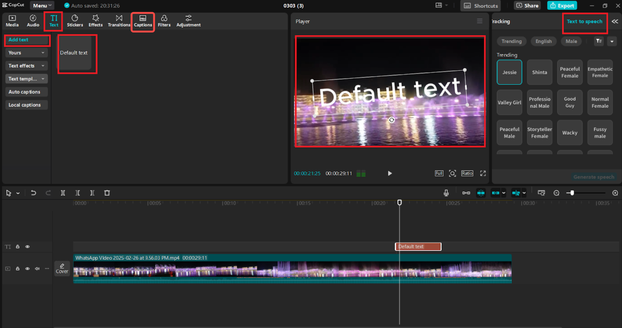Export the project
Viewport: 622px width, 328px height.
562,5
